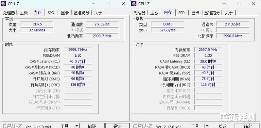The image size is (261, 128).
Task: Click tRC value 116 时钟
Action: [x=208, y=85]
